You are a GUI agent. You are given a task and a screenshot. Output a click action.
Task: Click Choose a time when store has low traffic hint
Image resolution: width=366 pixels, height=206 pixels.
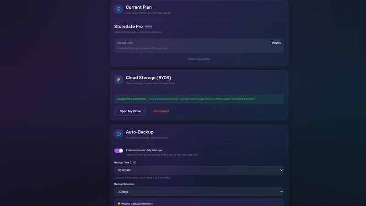pos(142,178)
